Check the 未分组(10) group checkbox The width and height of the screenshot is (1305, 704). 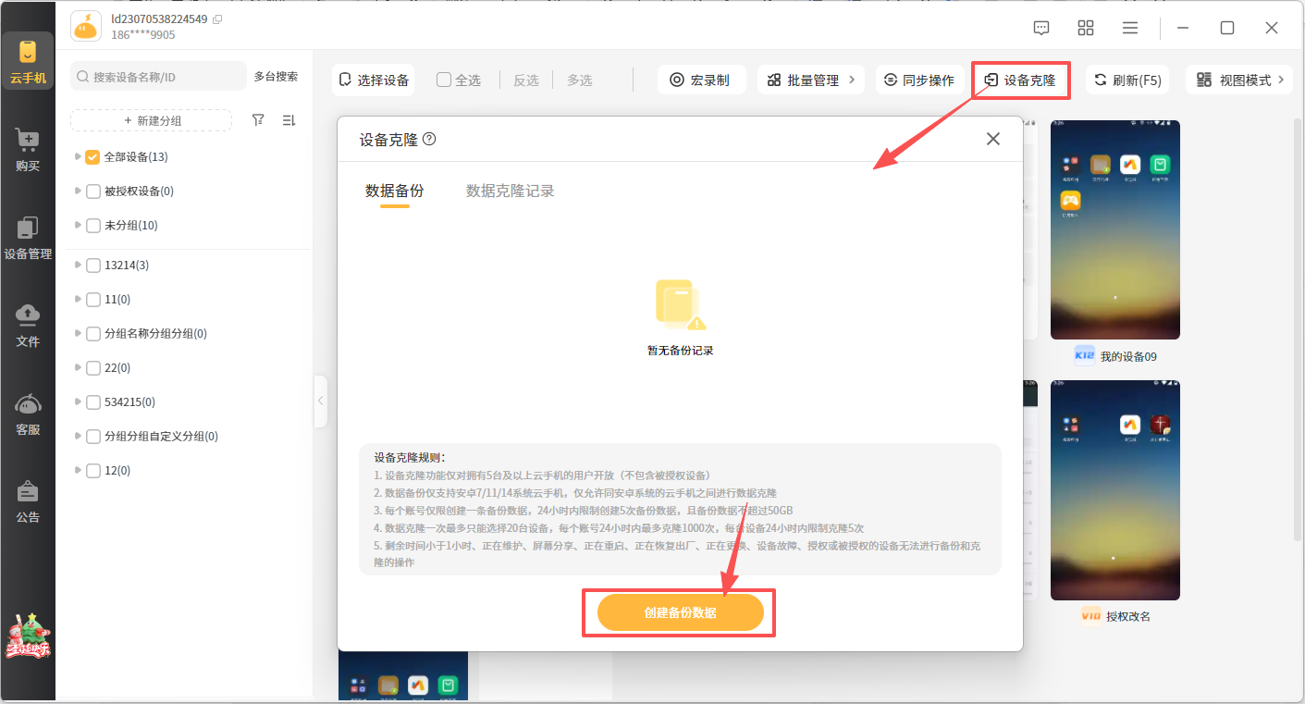coord(92,226)
